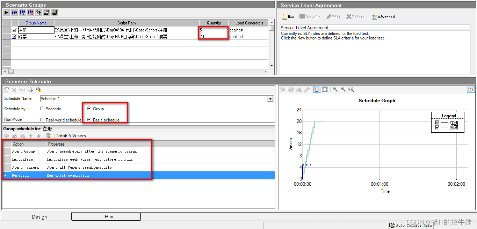This screenshot has height=229, width=477.
Task: Open Virtual Users icon in Scenario Groups toolbar
Action: 14,13
